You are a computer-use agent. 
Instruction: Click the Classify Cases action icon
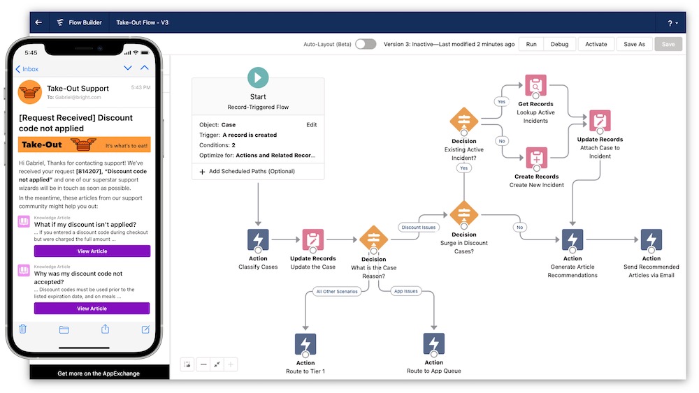tap(258, 239)
